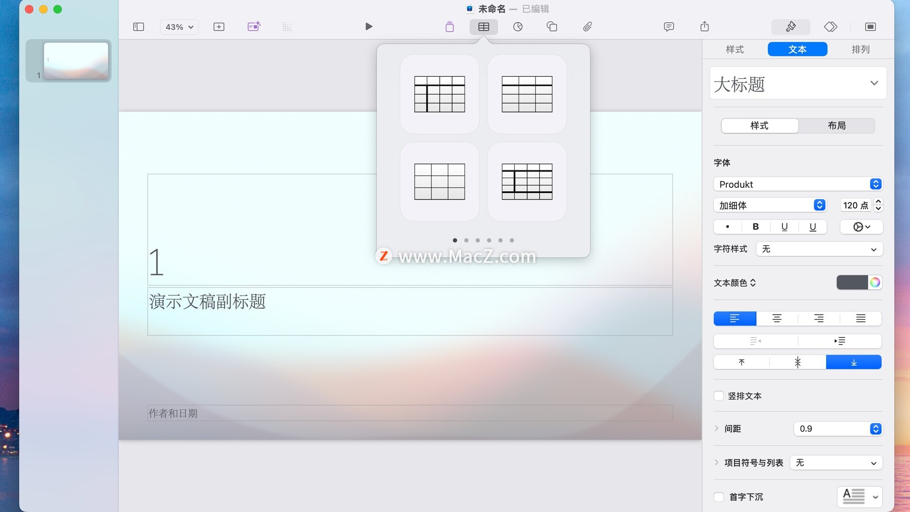Open the text color wheel picker
Viewport: 910px width, 512px height.
[x=875, y=283]
